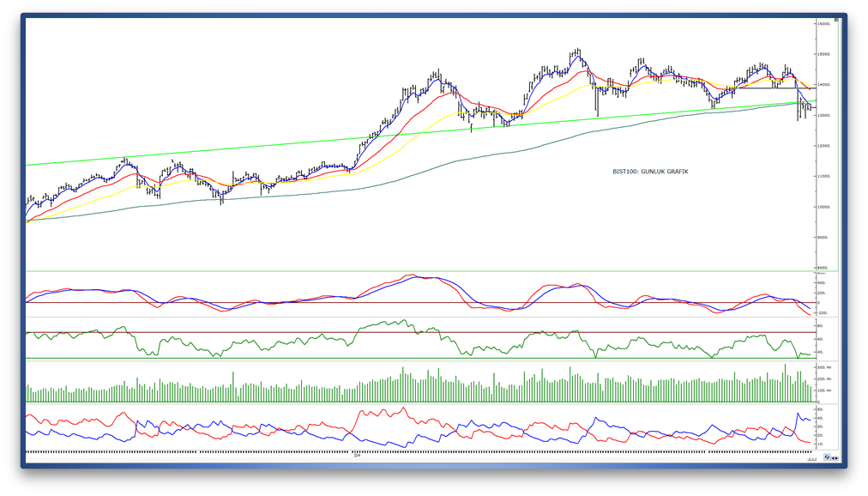The image size is (868, 496).
Task: Click the tallest volume bar near right edge
Action: click(785, 383)
